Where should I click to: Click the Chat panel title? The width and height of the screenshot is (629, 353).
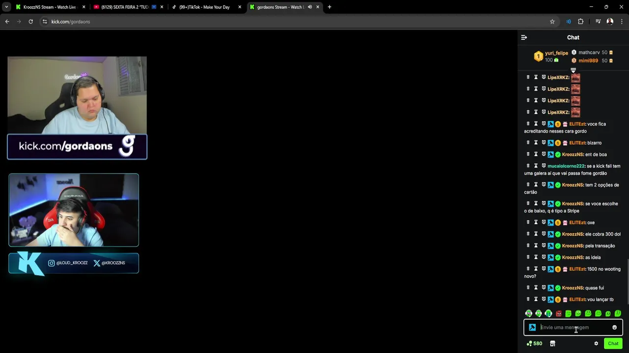pos(573,37)
